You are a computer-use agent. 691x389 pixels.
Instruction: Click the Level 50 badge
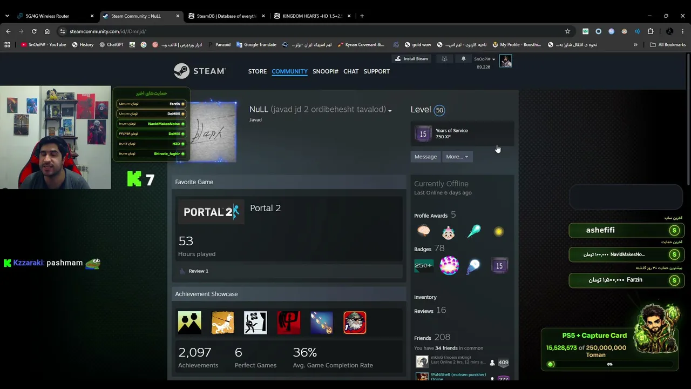439,110
